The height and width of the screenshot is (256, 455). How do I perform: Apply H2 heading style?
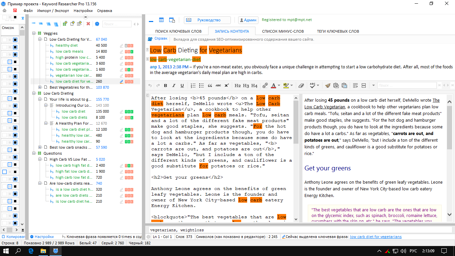coord(237,86)
